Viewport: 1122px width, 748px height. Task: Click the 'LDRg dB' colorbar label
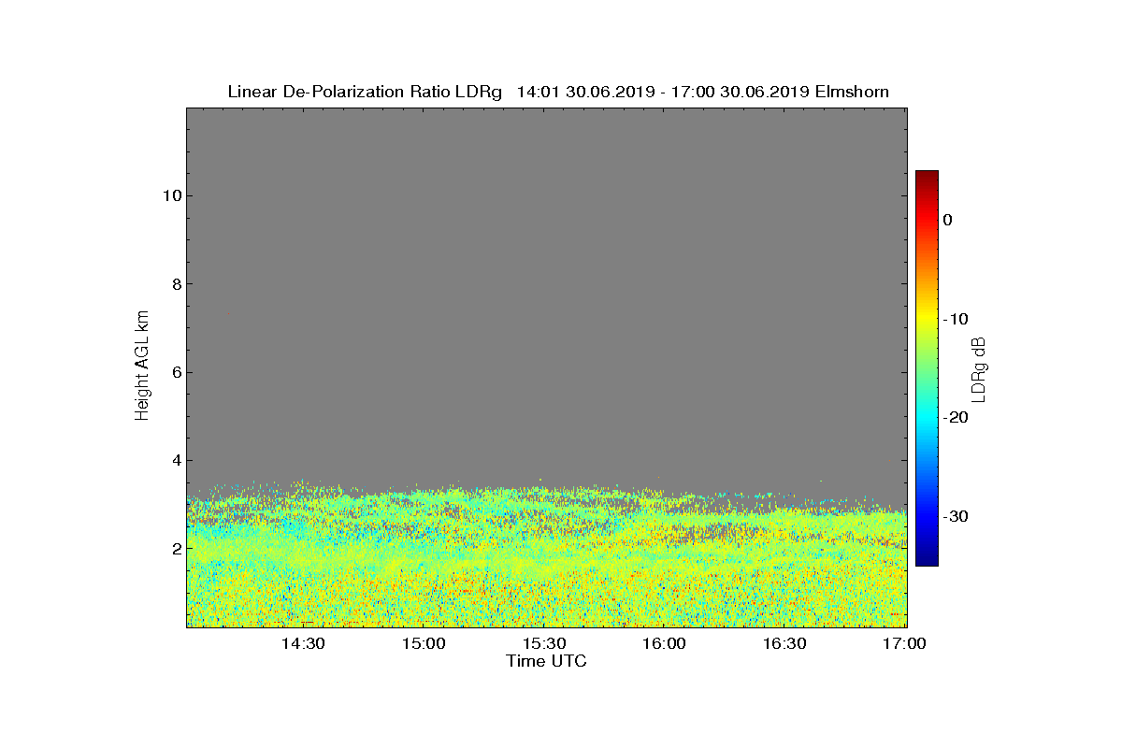(x=979, y=368)
